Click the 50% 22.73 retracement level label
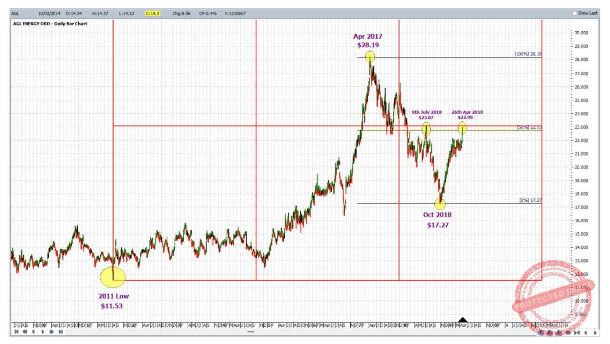Image resolution: width=610 pixels, height=344 pixels. (529, 127)
